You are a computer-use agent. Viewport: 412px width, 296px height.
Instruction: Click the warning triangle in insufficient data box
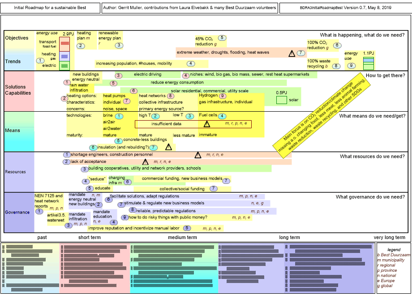(x=207, y=124)
